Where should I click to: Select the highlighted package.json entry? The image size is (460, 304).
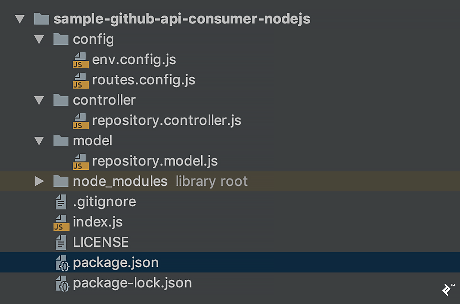[x=116, y=262]
